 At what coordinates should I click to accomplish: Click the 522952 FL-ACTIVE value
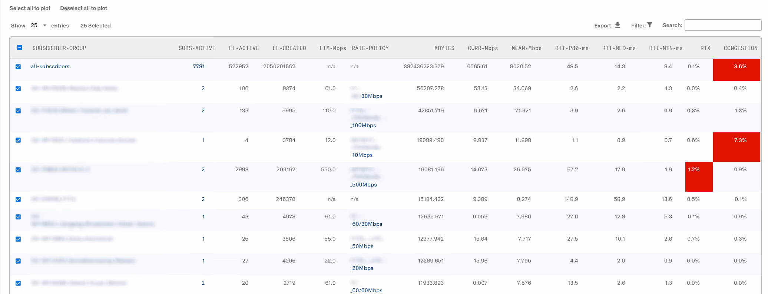[x=239, y=66]
